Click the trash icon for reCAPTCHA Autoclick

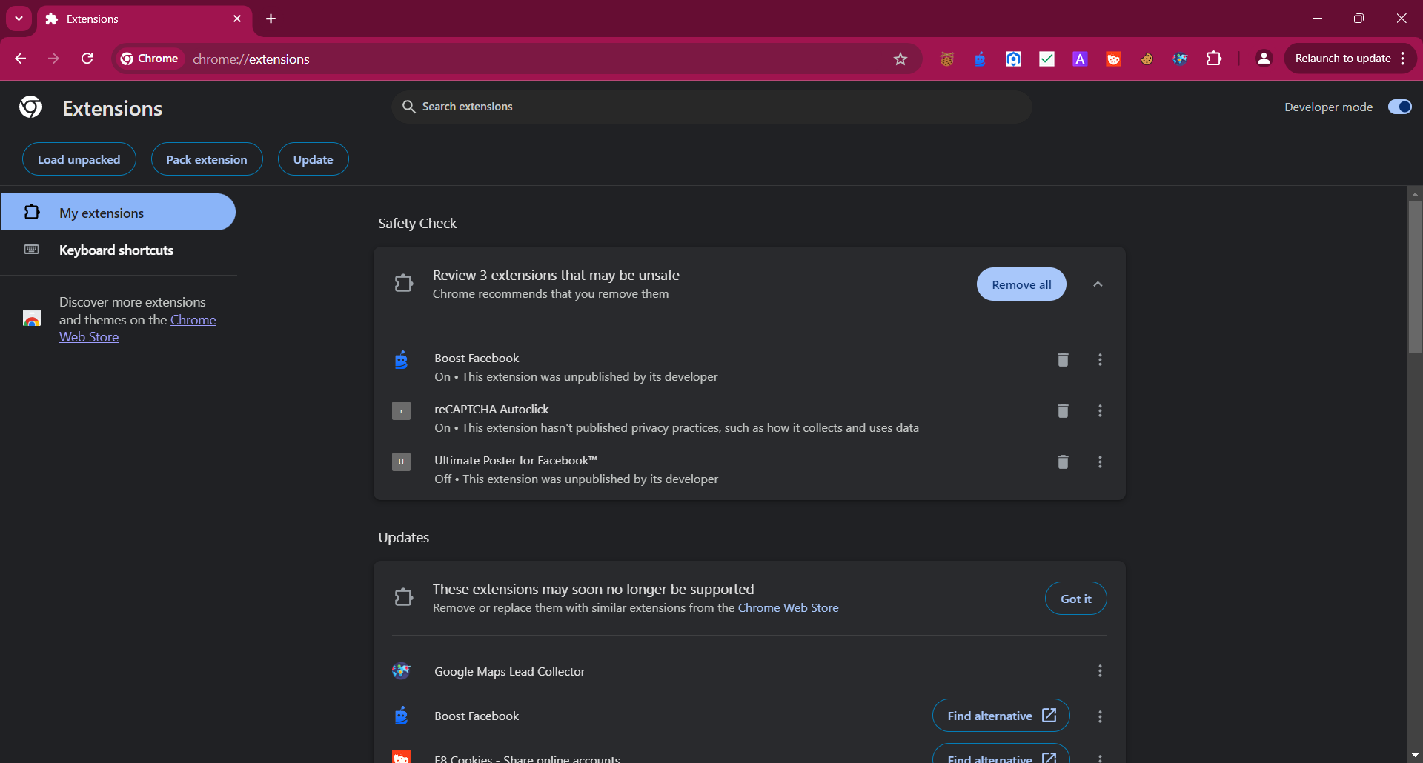[1063, 410]
